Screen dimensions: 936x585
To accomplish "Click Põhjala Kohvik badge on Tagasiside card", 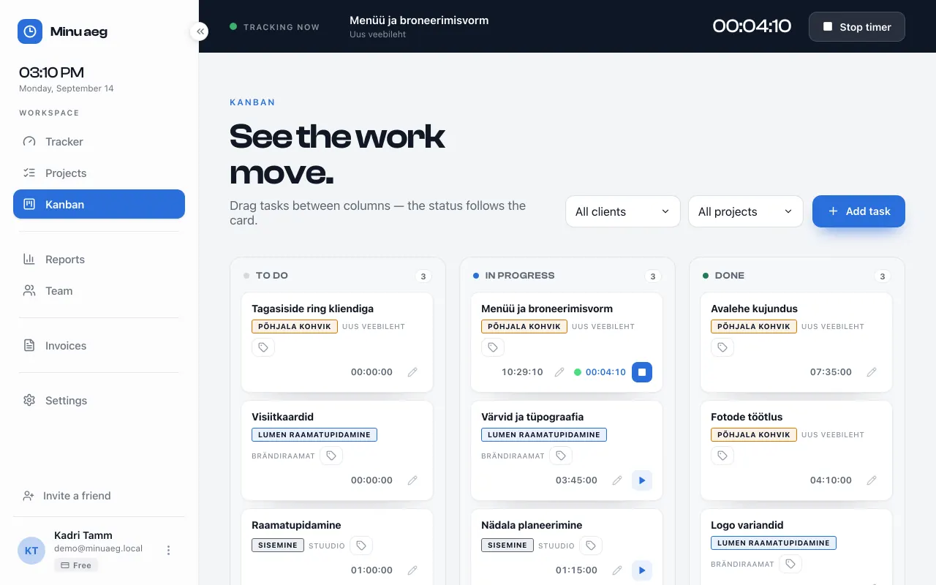I will [295, 327].
